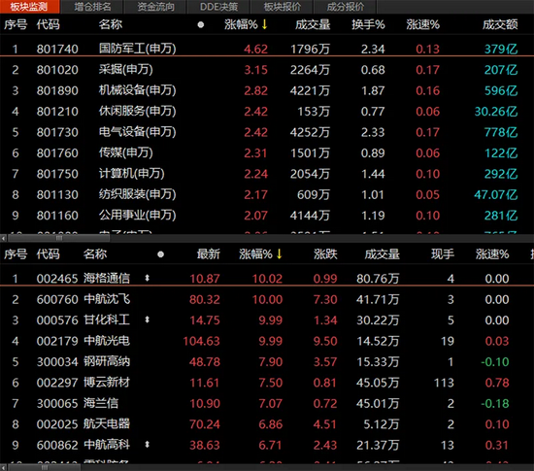Select the 计算机(申万) sector row
Viewport: 534px width, 471px height.
(x=267, y=174)
